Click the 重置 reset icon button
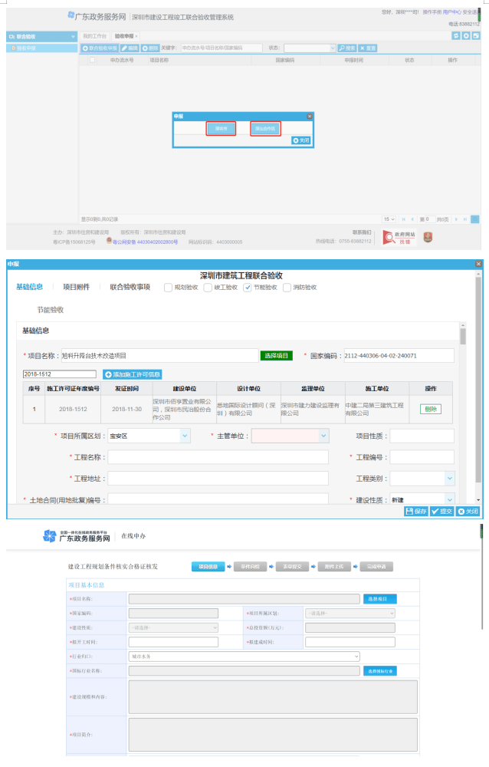This screenshot has height=767, width=489. tap(363, 48)
